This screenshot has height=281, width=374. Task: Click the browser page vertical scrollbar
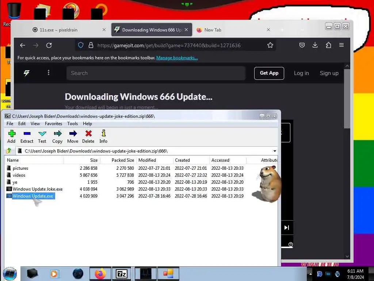click(347, 99)
